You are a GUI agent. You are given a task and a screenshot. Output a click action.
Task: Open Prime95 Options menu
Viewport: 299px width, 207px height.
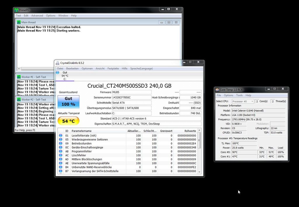[51, 16]
